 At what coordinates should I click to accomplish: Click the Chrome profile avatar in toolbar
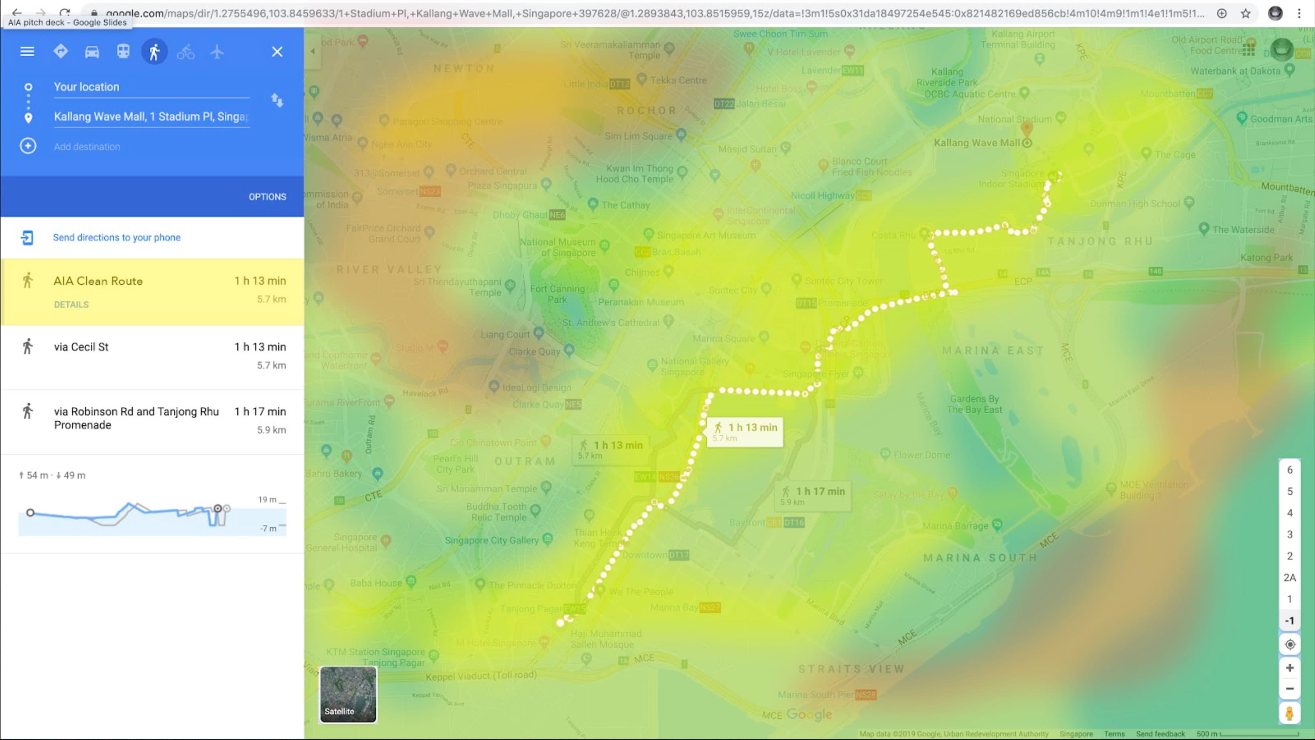1275,13
